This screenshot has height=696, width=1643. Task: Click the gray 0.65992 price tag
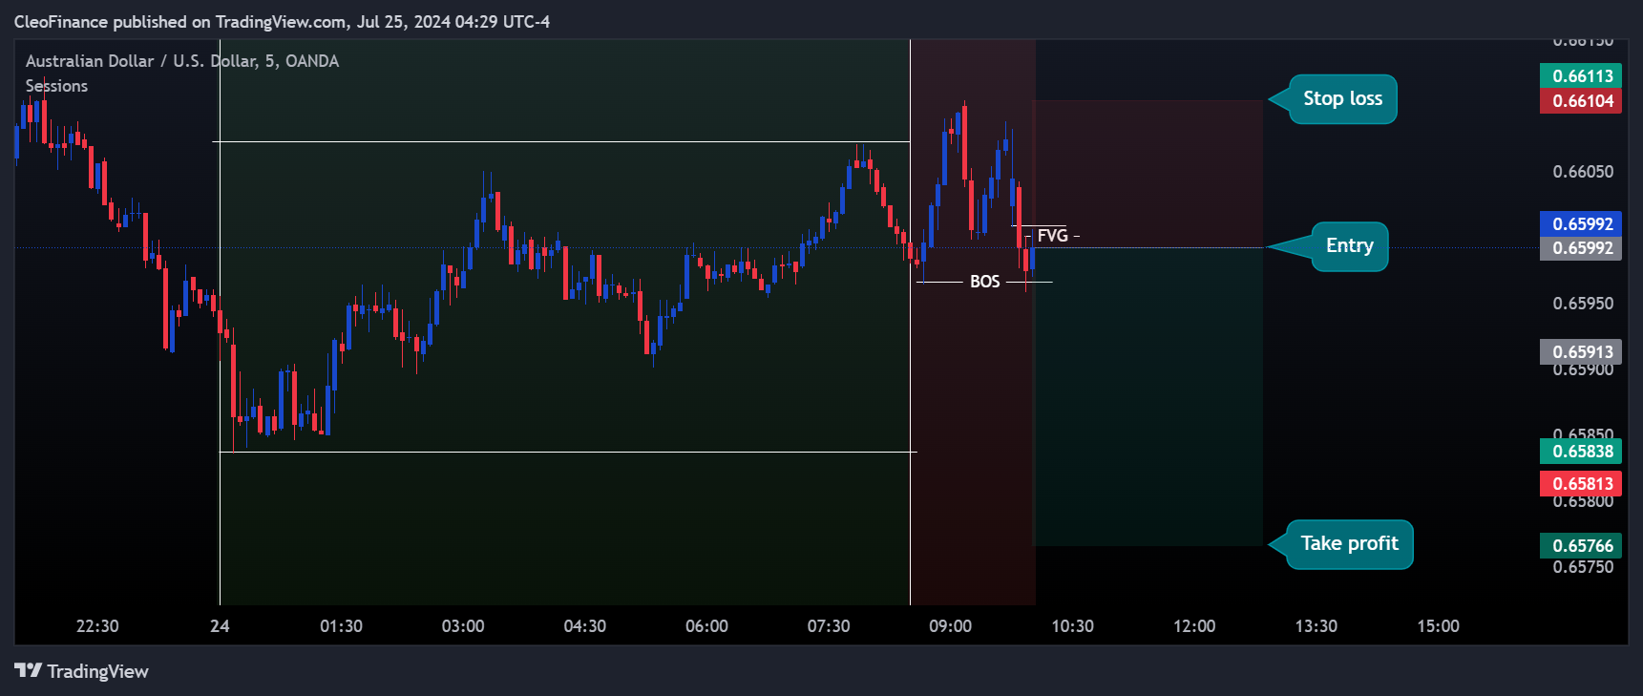tap(1581, 248)
